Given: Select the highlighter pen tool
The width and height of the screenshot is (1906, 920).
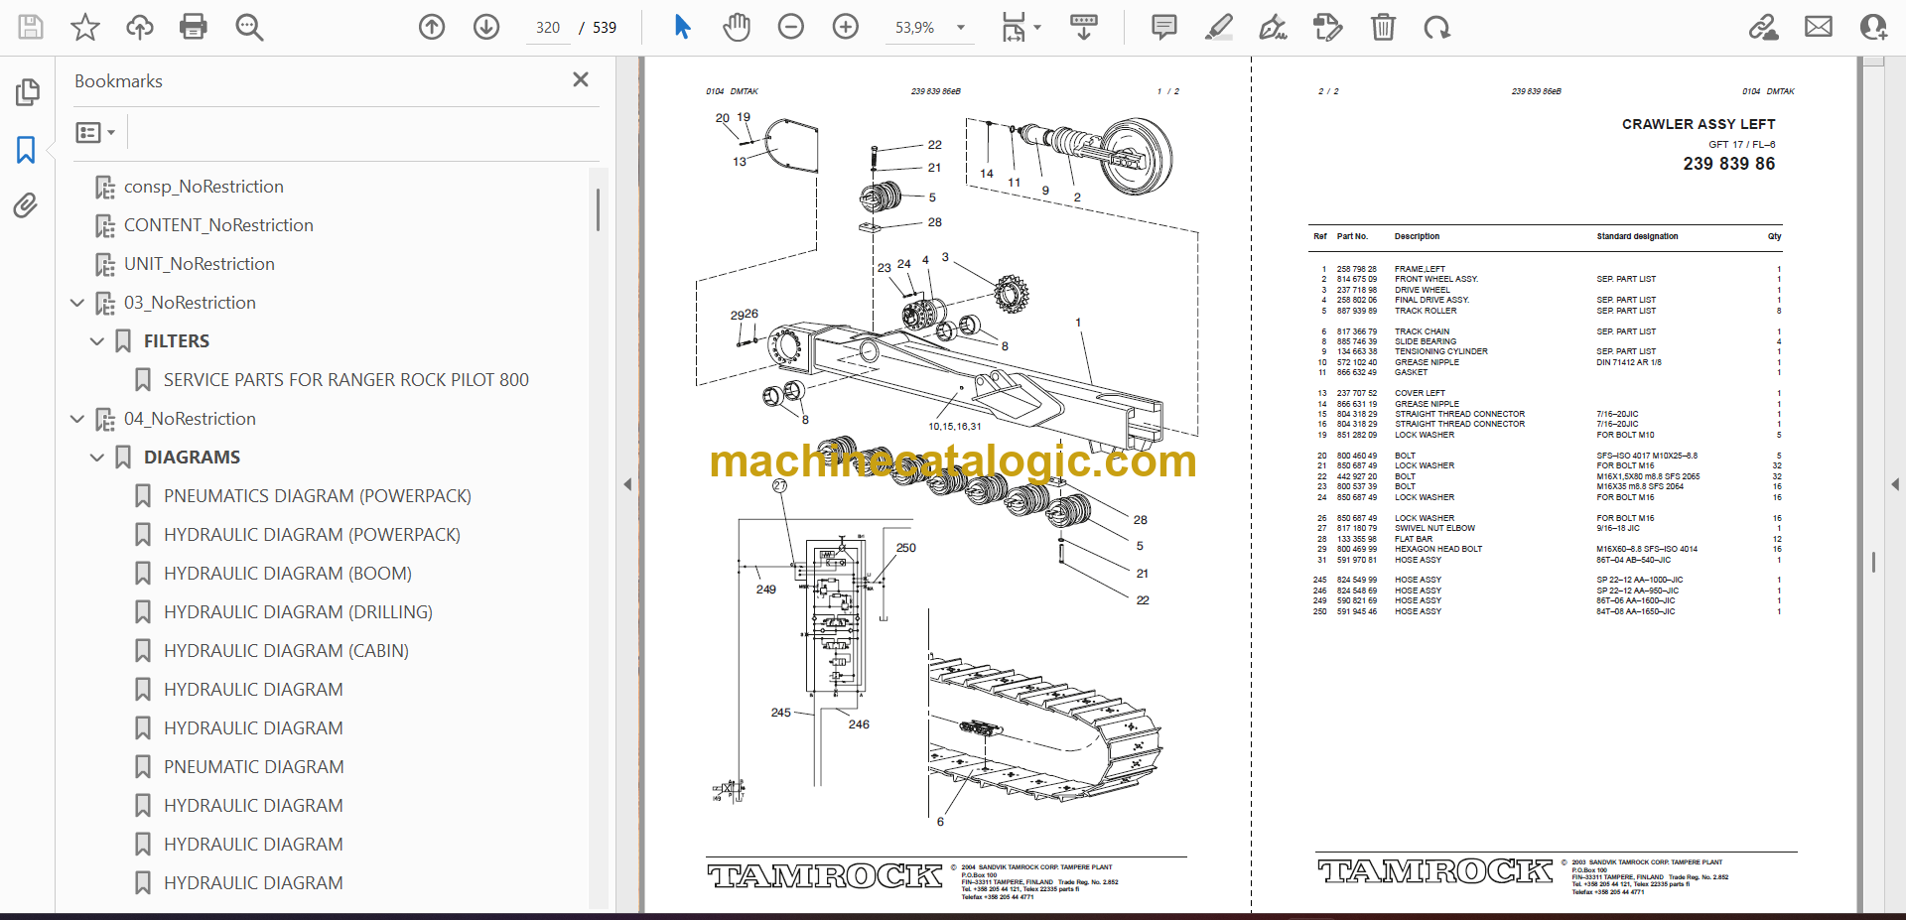Looking at the screenshot, I should pos(1219,27).
